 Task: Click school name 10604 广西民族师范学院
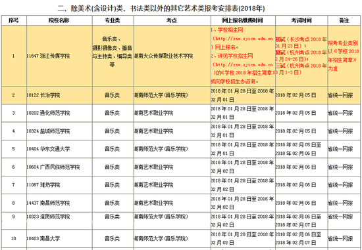tap(53, 167)
